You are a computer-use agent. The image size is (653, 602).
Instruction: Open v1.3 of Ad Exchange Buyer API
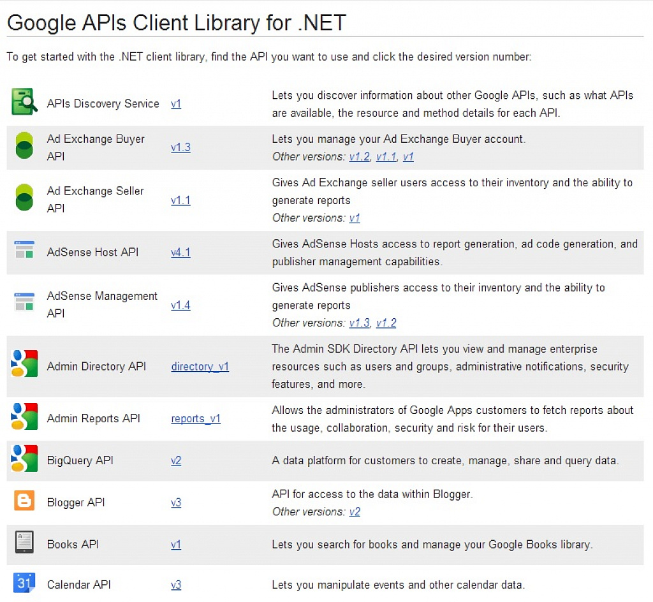[x=180, y=147]
